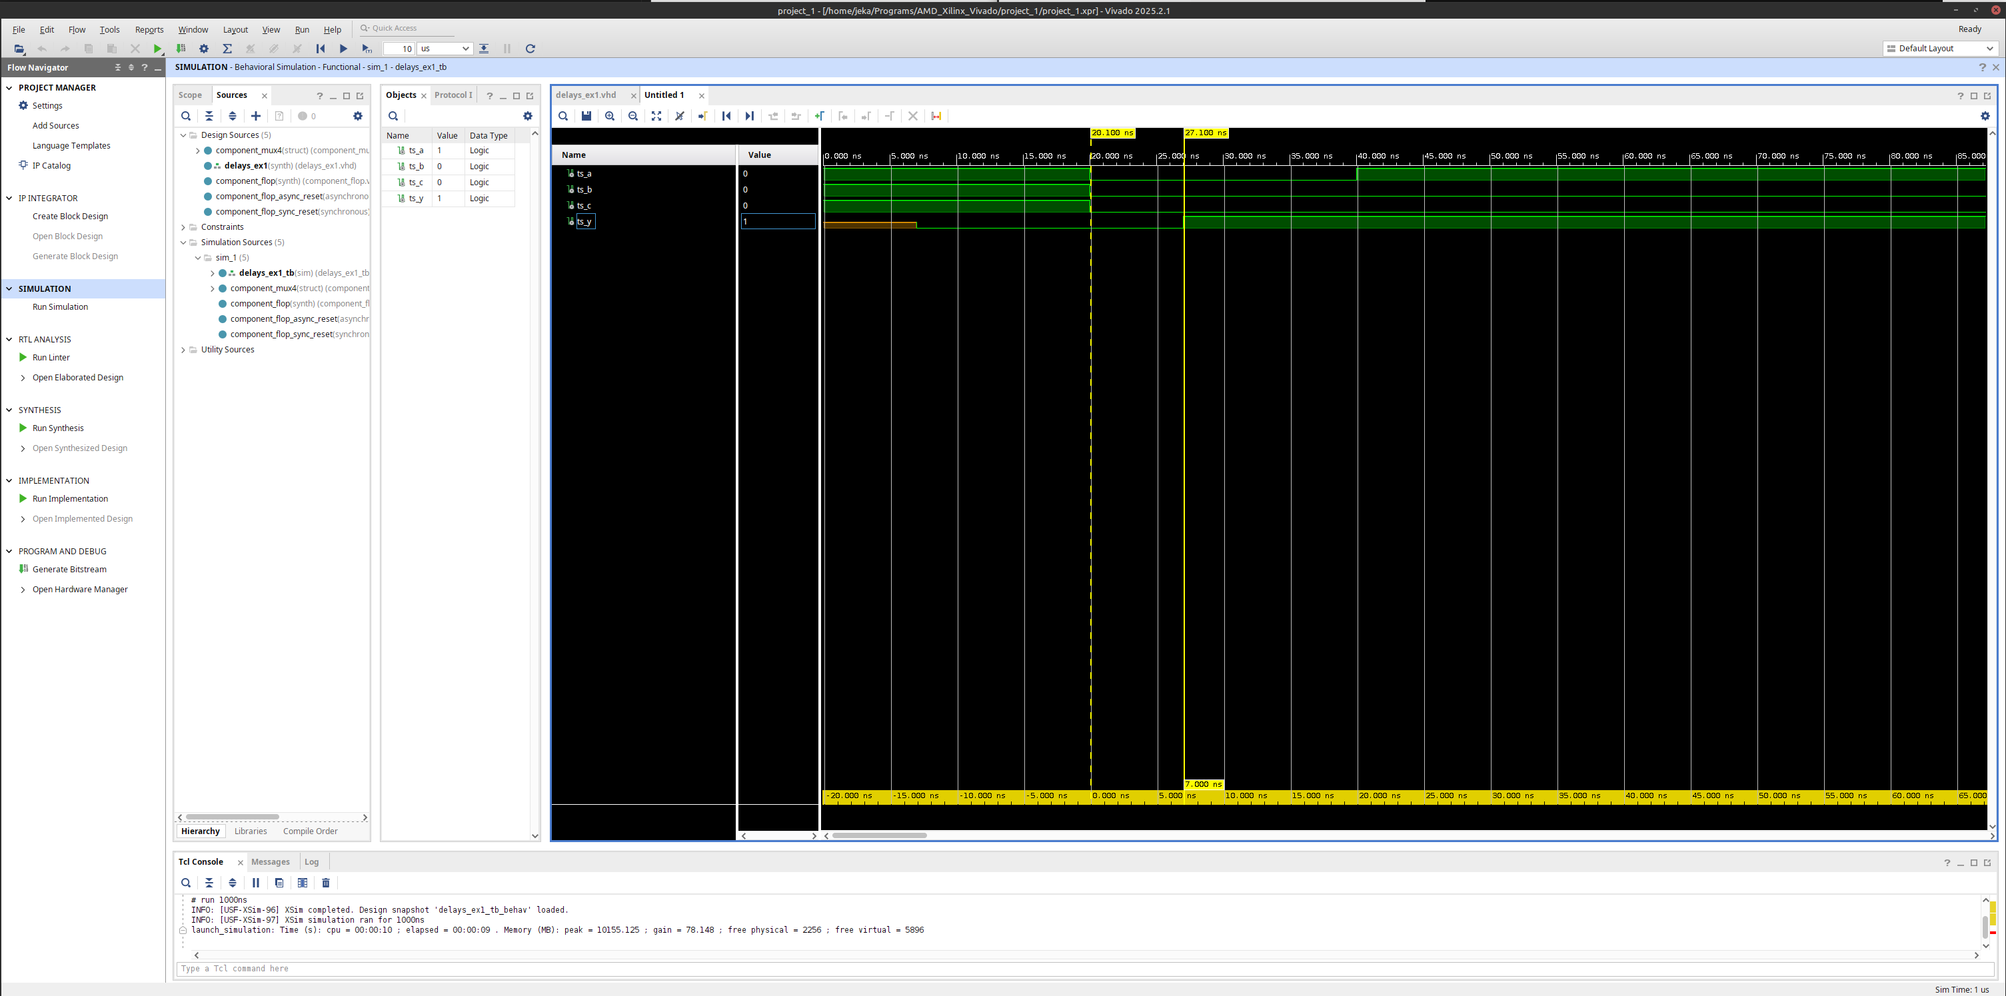Expand all in Sources panel
This screenshot has height=996, width=2006.
tap(232, 116)
